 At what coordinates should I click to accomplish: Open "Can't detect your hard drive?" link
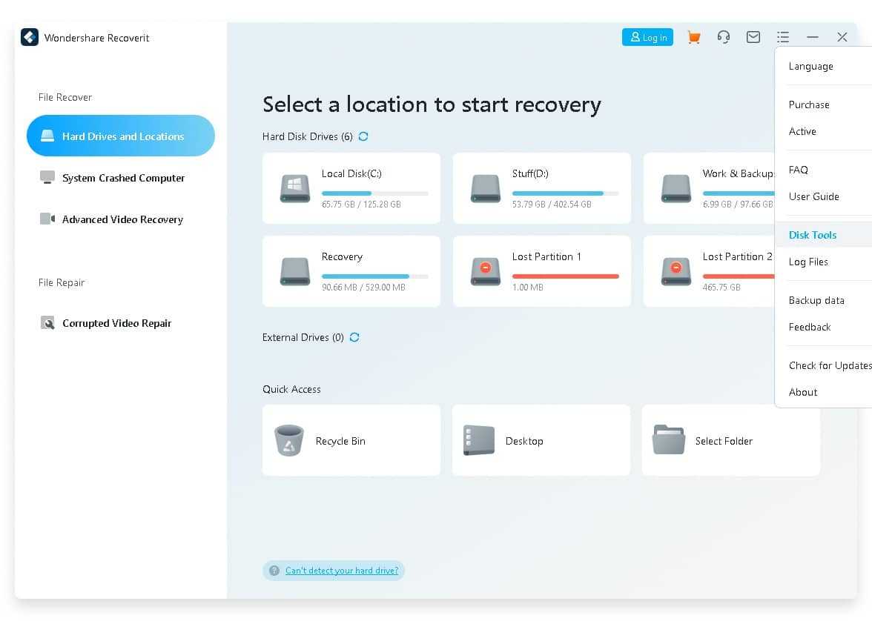(x=341, y=571)
